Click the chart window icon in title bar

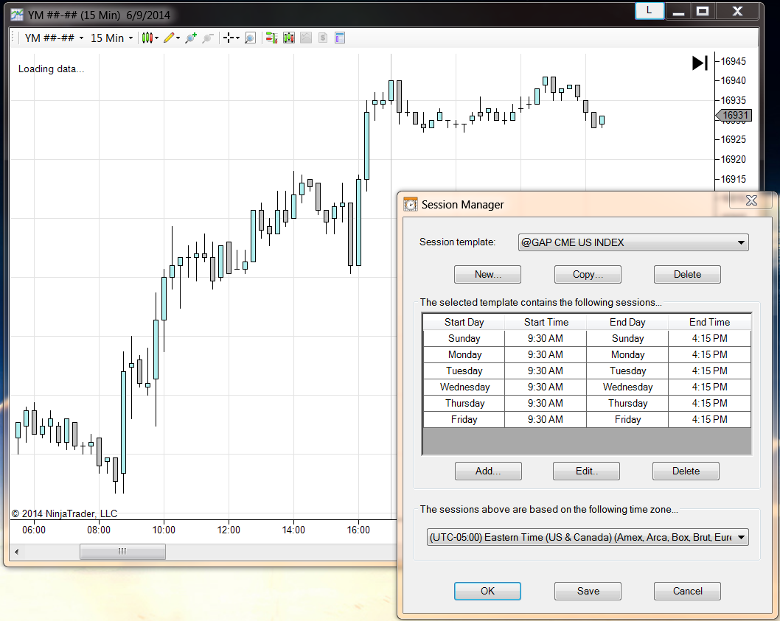pos(17,15)
